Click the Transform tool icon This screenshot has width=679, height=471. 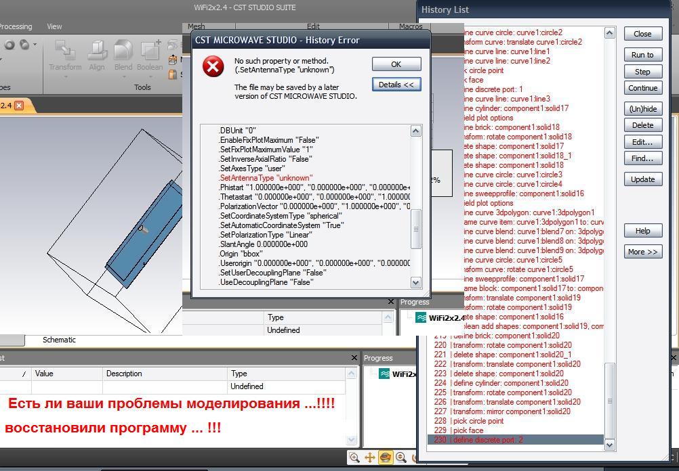[65, 50]
